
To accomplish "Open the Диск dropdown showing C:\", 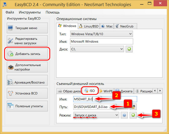I will tap(97, 49).
